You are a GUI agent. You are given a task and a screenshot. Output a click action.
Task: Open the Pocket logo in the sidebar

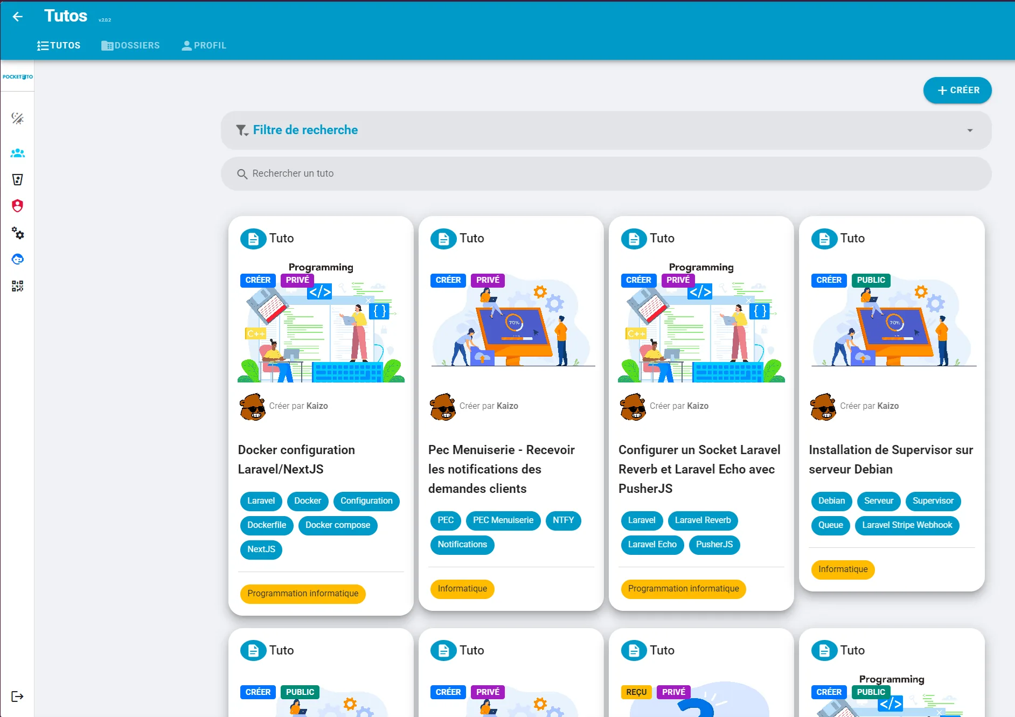[x=18, y=76]
